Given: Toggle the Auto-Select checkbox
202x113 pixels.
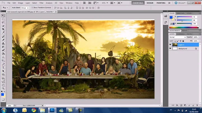Looking at the screenshot, I should [x=11, y=8].
